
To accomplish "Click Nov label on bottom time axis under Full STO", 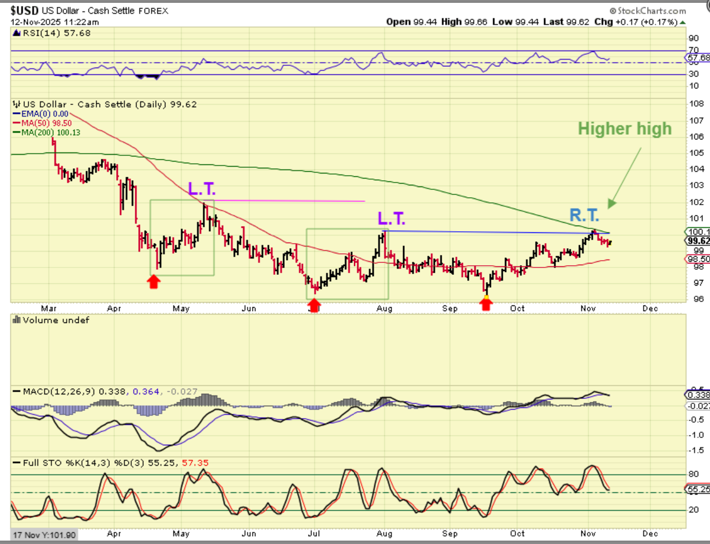I will pos(588,534).
